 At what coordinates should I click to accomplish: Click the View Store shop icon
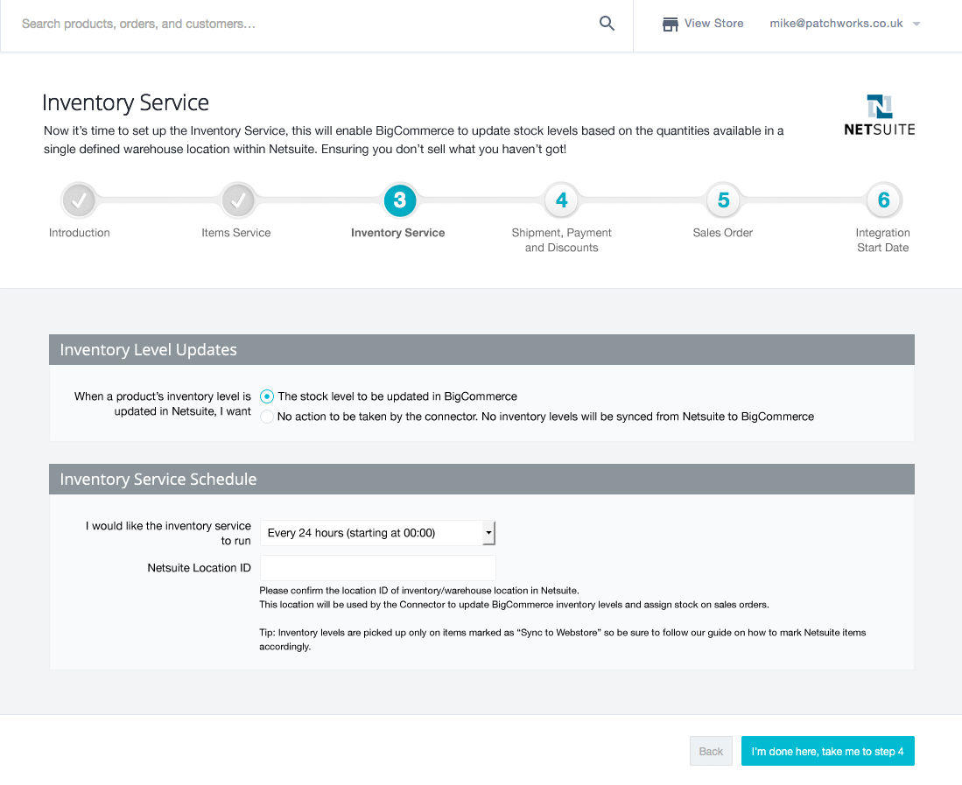[670, 24]
